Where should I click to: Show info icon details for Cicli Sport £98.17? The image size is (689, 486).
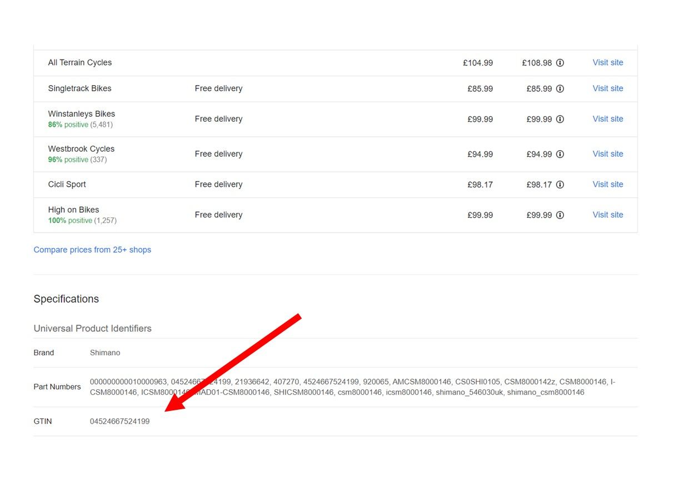click(x=560, y=185)
